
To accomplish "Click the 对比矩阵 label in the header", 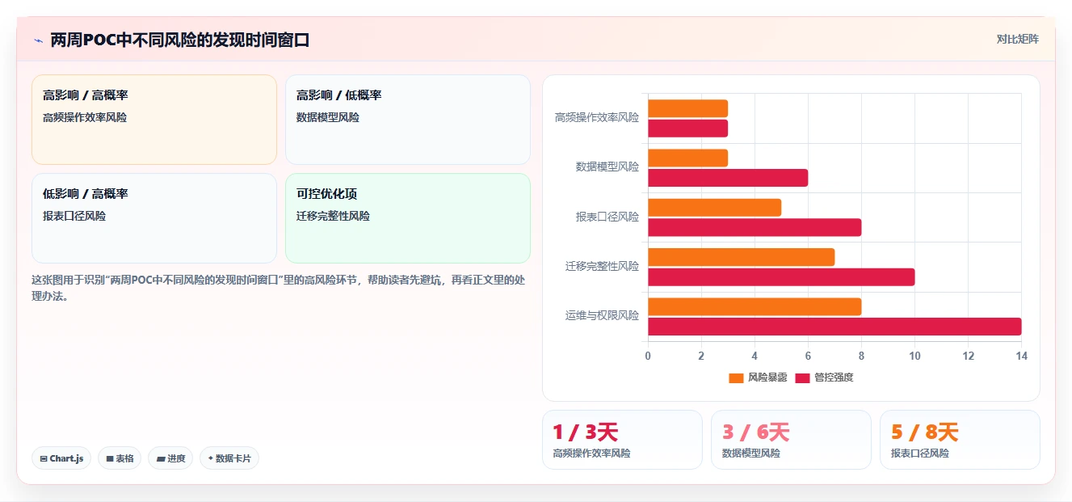I will click(1018, 39).
